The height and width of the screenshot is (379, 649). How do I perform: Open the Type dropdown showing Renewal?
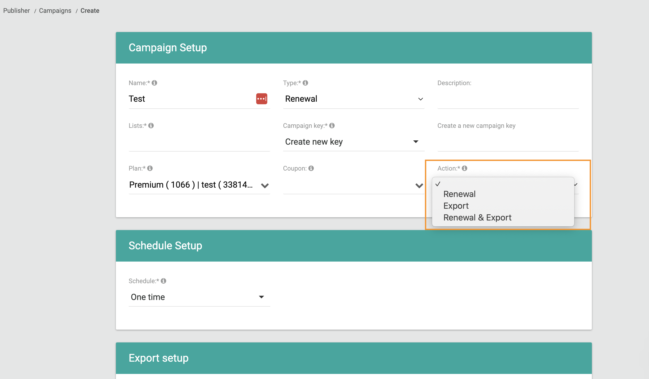353,99
